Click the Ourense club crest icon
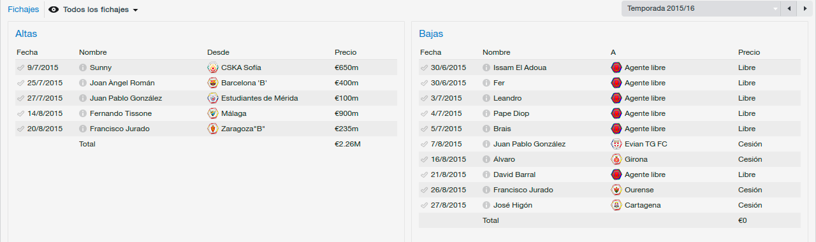This screenshot has height=242, width=816. click(616, 190)
